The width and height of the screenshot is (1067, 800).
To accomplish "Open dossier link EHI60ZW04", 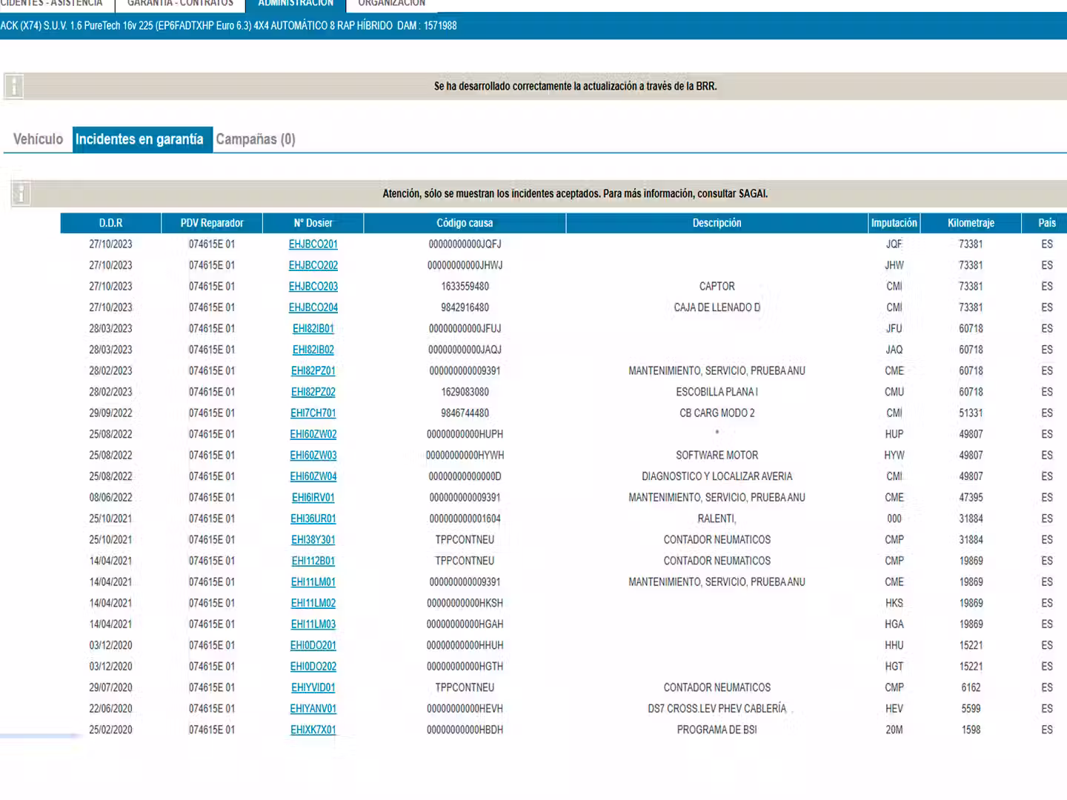I will coord(313,476).
